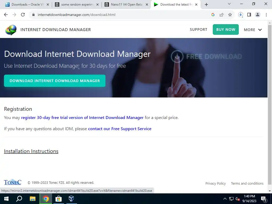Open Installation Instructions link
This screenshot has width=272, height=204.
click(x=31, y=151)
